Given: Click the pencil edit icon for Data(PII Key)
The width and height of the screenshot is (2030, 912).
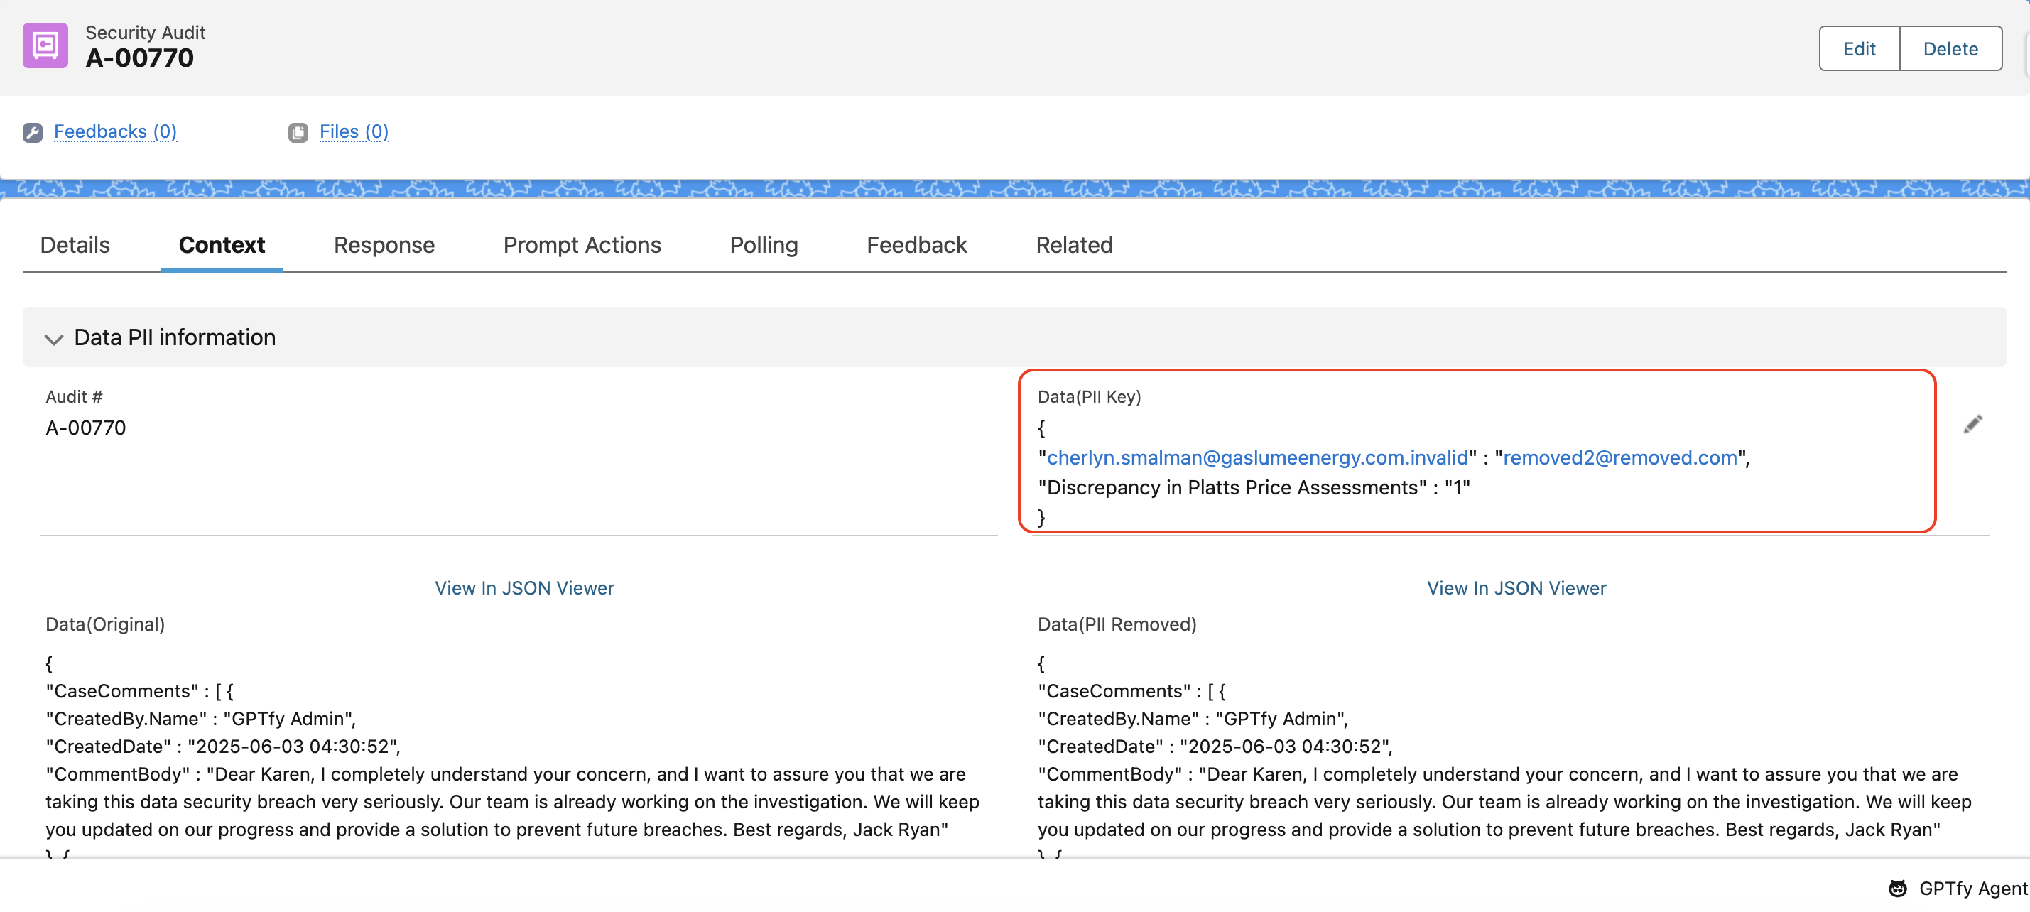Looking at the screenshot, I should (x=1972, y=425).
